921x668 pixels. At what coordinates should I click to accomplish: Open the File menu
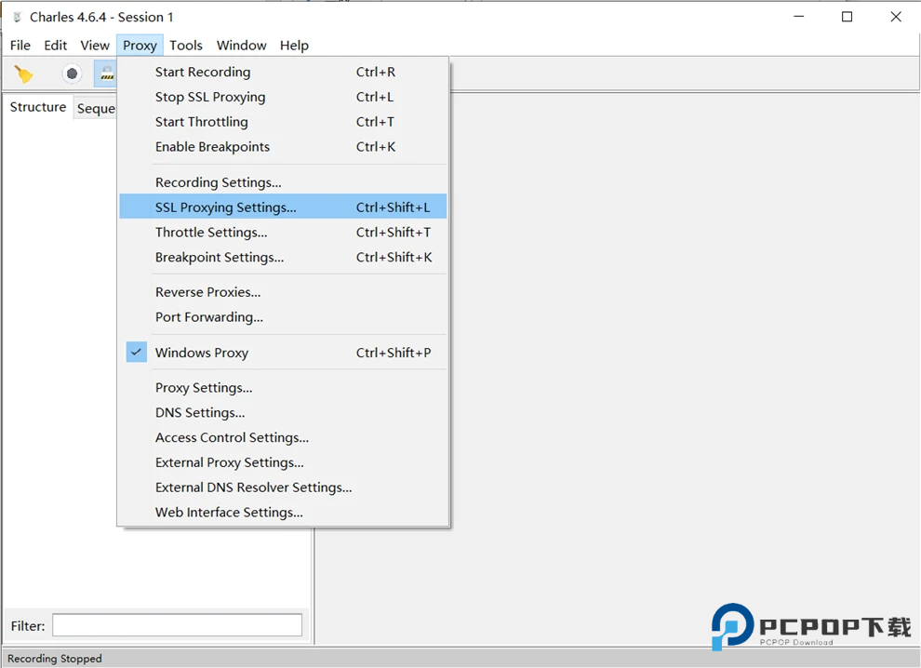20,45
